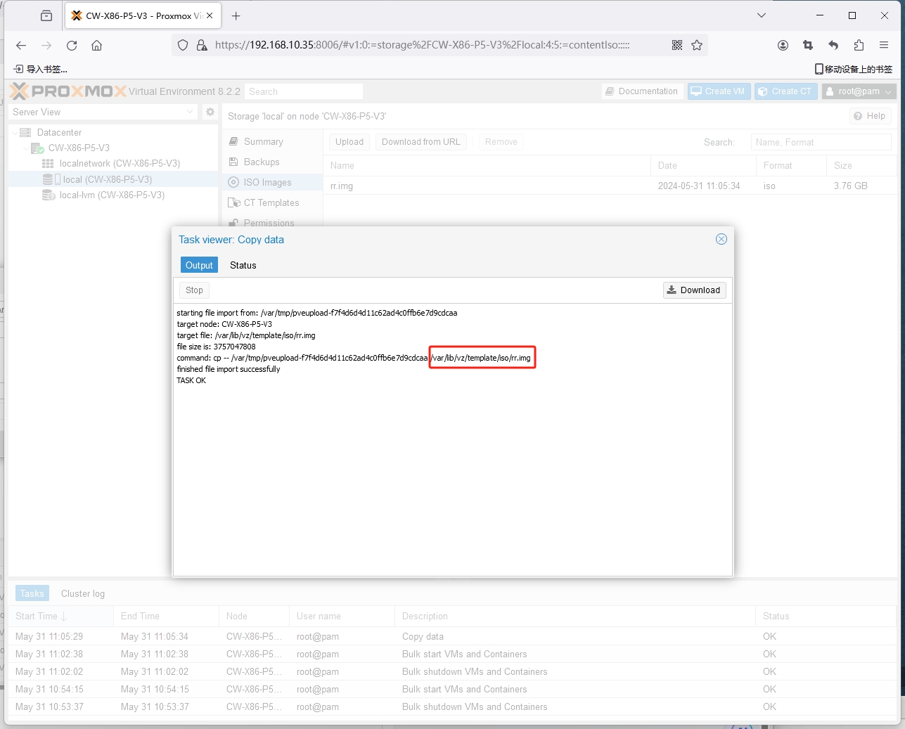This screenshot has height=729, width=905.
Task: Open the 移动设备上的书签 folder
Action: point(854,69)
